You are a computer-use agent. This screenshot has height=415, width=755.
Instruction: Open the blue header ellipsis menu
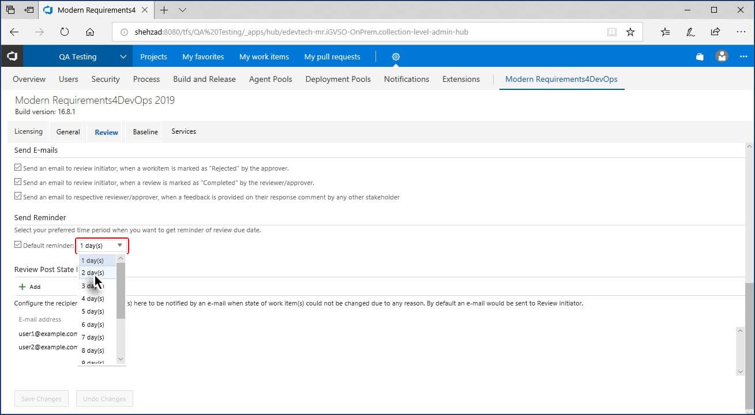tap(743, 56)
